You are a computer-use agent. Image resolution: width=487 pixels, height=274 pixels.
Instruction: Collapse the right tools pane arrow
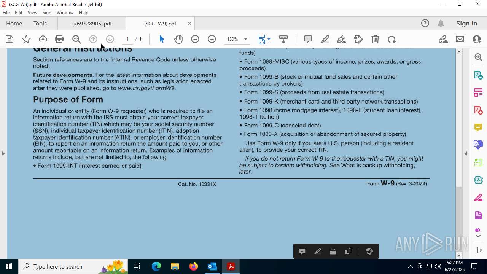466,153
